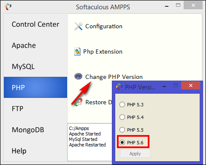Viewport: 206px width, 165px height.
Task: Click the Restore Default icon
Action: click(x=79, y=102)
